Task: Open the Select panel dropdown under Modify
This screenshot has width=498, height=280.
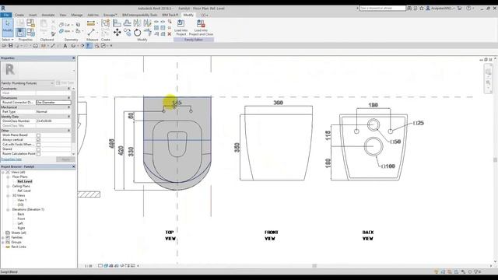Action: pos(7,40)
